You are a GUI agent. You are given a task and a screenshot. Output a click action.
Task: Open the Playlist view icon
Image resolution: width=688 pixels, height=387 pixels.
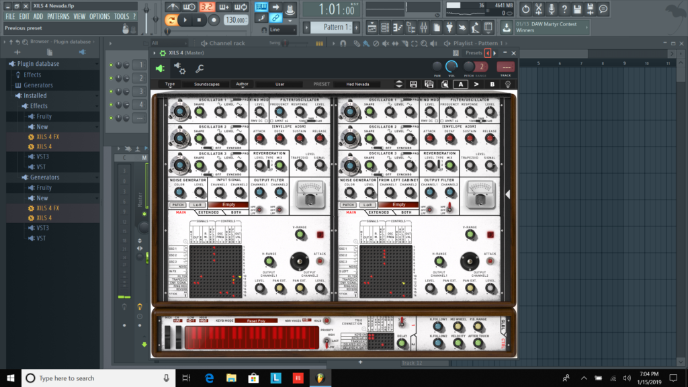point(372,28)
